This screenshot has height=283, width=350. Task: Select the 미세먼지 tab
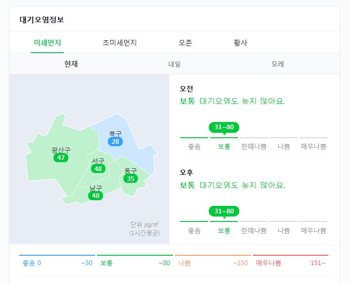click(x=47, y=42)
